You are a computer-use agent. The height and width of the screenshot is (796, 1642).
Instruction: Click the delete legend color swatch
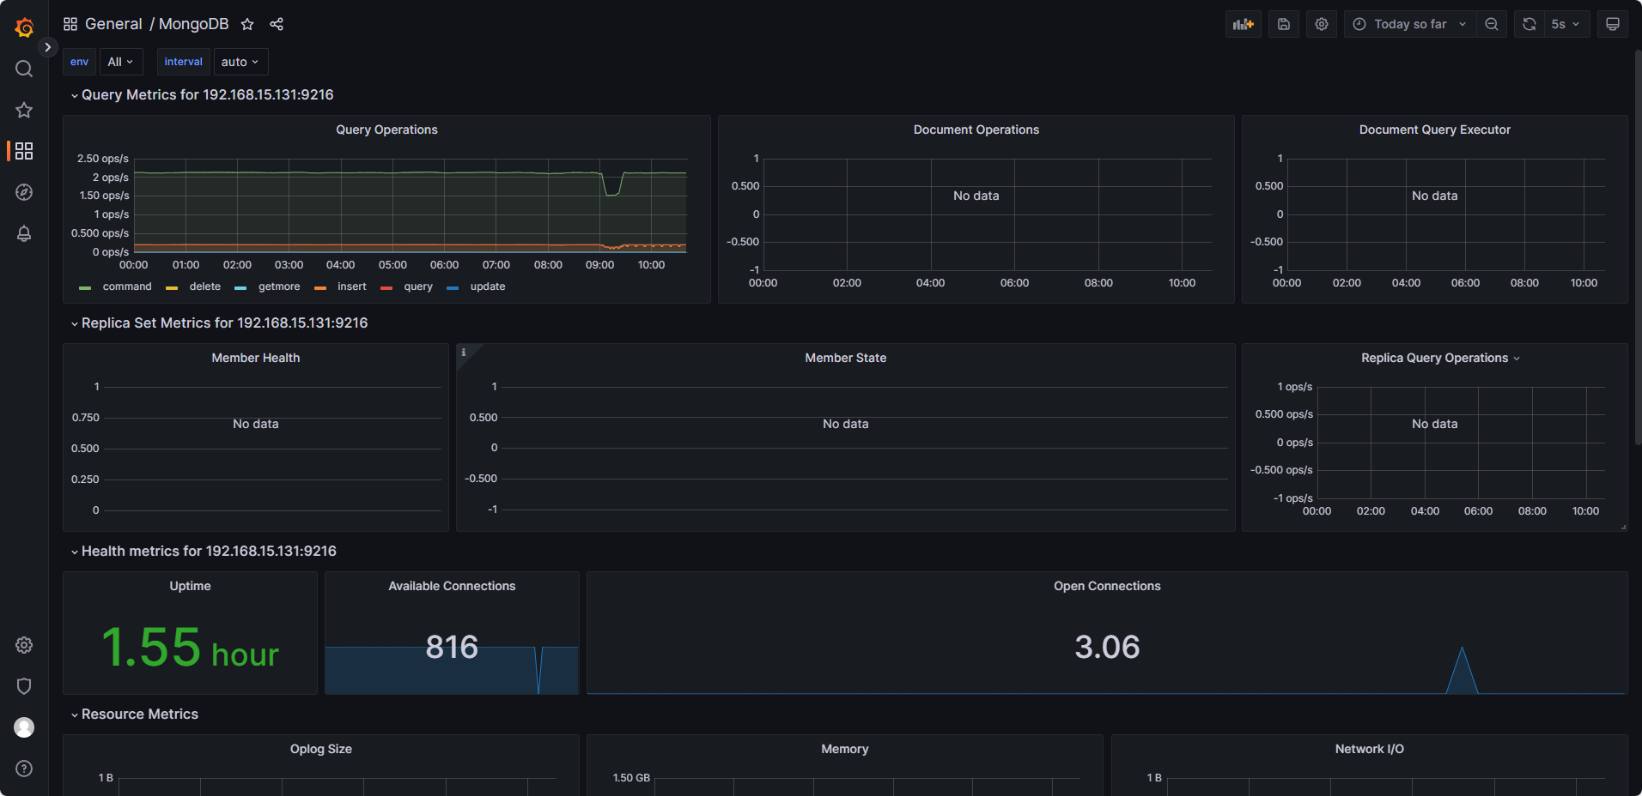click(172, 287)
